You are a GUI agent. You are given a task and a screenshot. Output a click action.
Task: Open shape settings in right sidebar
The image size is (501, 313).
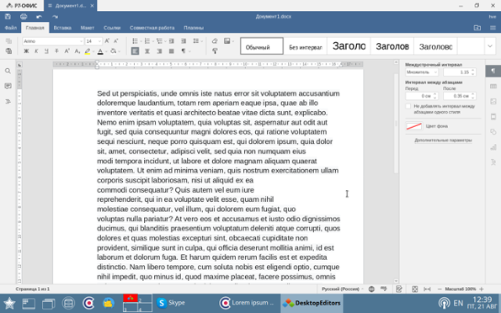[493, 132]
